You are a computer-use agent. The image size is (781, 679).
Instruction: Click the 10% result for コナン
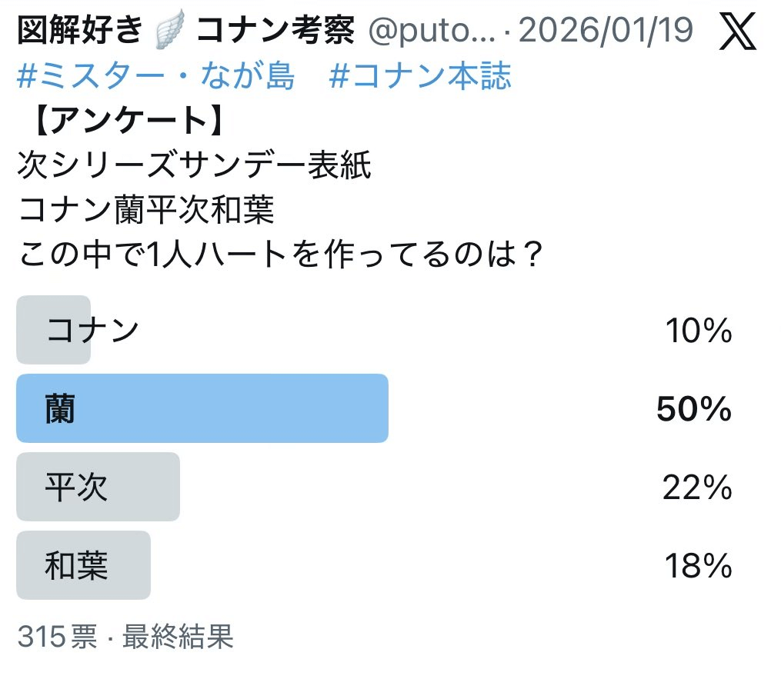pos(698,331)
